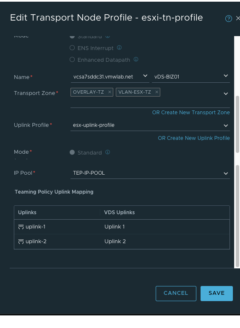The width and height of the screenshot is (240, 328).
Task: Remove the VLAN-ESX-TZ transport zone tag
Action: (x=157, y=92)
